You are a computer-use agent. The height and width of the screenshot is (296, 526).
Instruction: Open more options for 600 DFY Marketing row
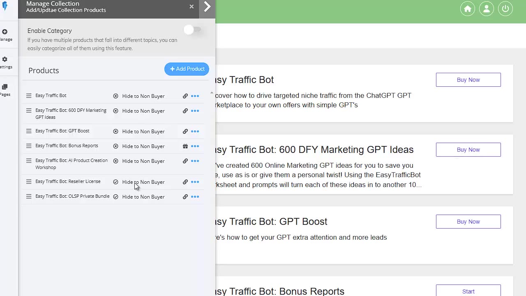[195, 111]
